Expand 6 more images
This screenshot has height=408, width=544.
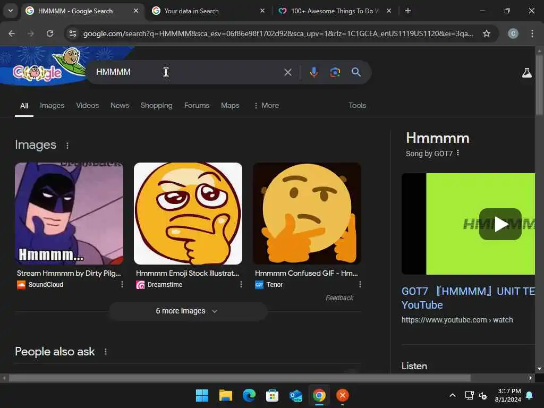tap(188, 311)
